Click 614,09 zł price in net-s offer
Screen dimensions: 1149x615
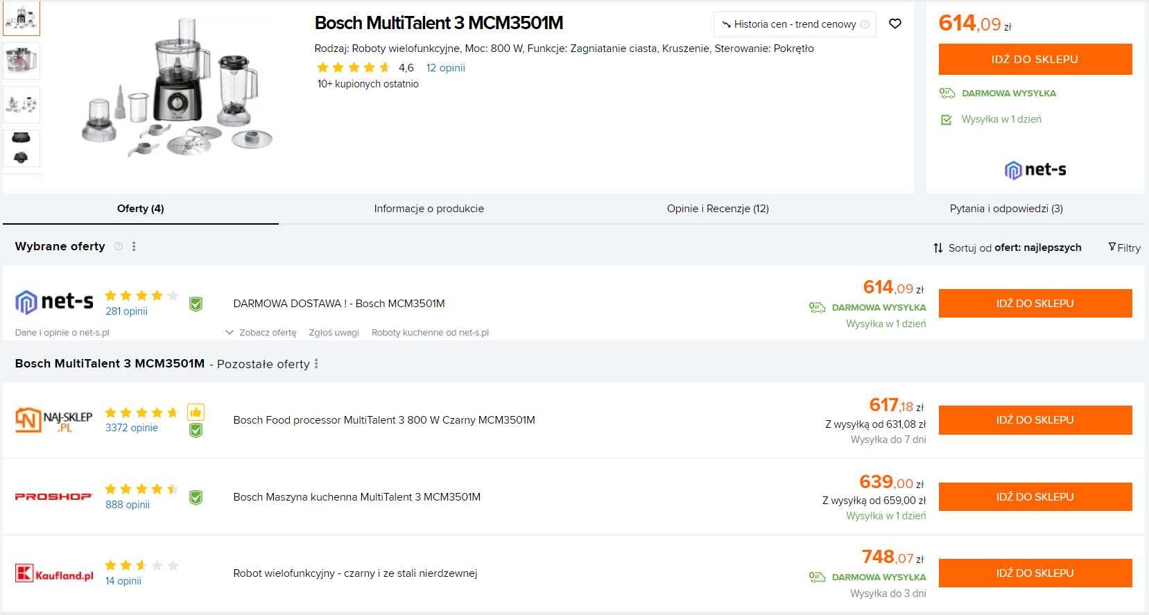tap(894, 288)
